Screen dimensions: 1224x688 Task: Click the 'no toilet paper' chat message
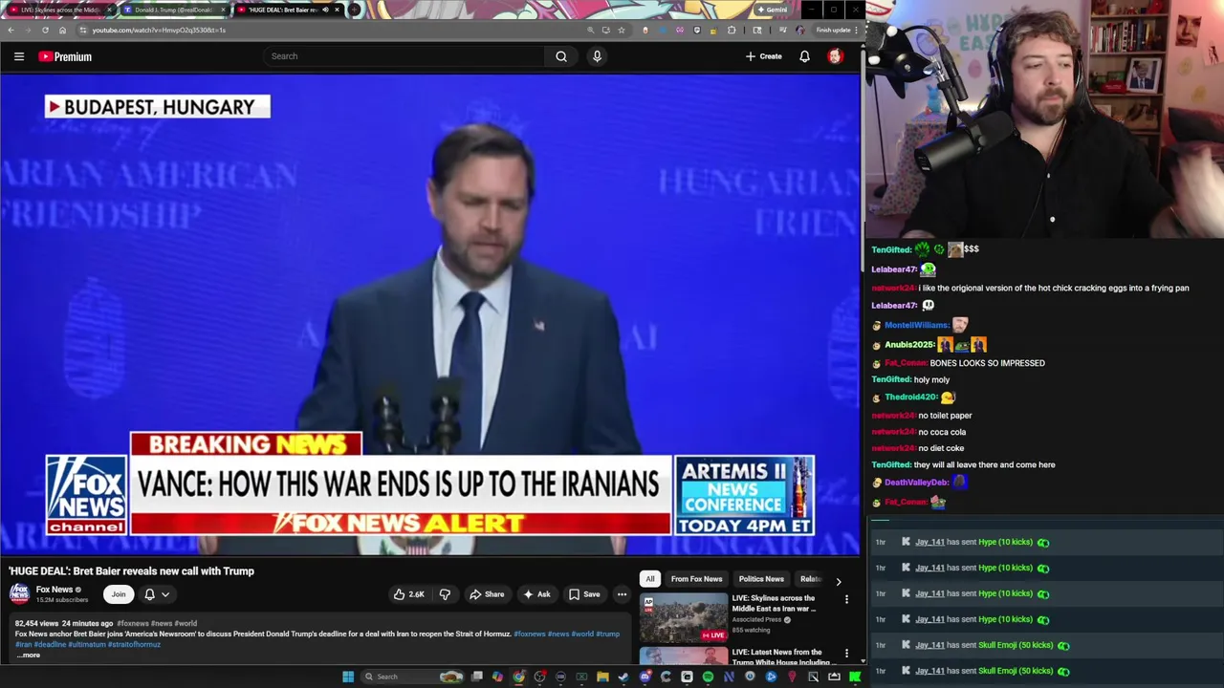coord(945,416)
